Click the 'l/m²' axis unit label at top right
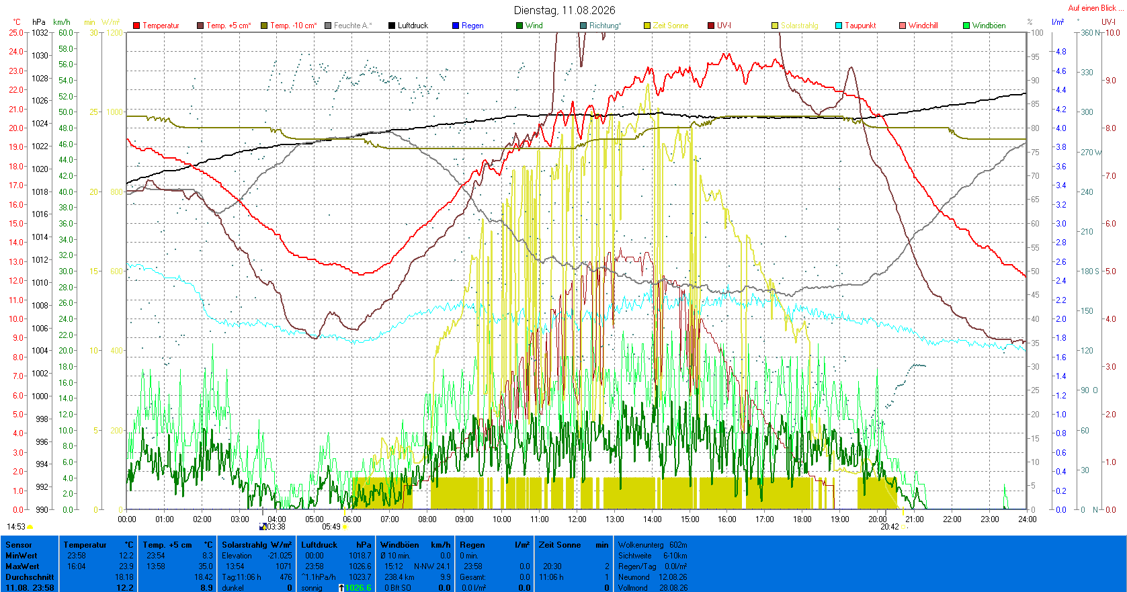The width and height of the screenshot is (1127, 592). point(1058,22)
